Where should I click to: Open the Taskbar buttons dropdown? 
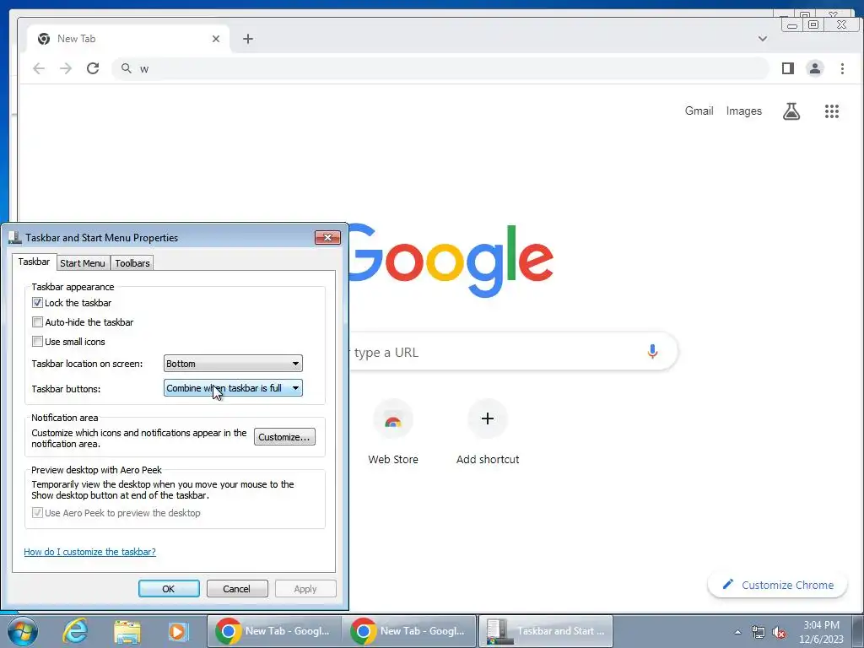(233, 388)
